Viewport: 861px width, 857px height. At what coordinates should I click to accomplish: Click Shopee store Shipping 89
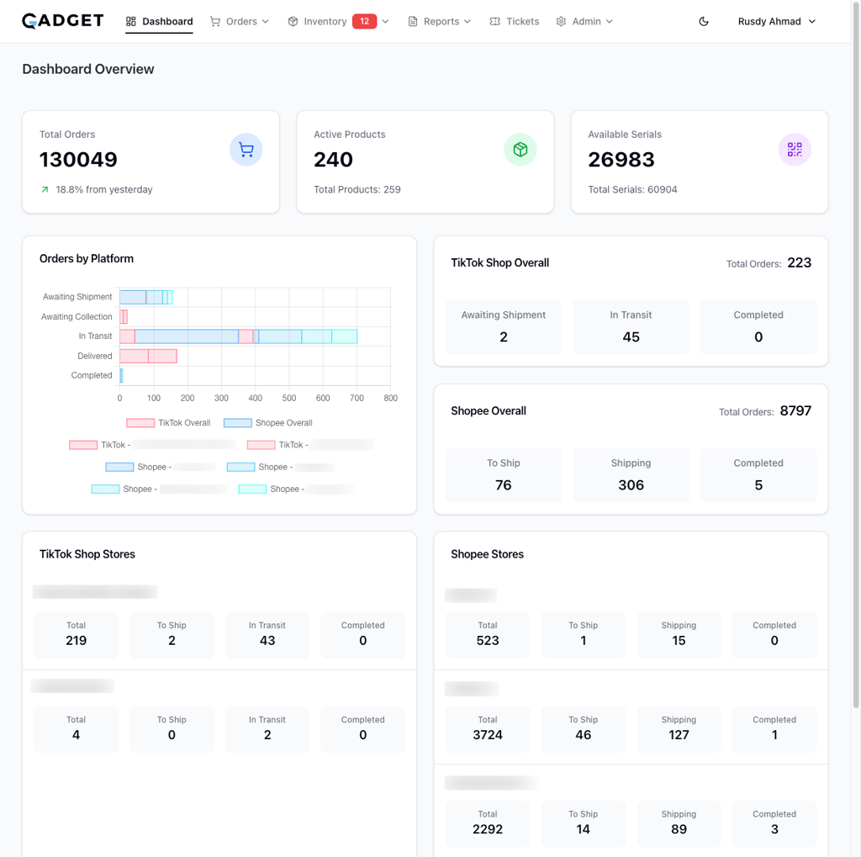tap(679, 823)
